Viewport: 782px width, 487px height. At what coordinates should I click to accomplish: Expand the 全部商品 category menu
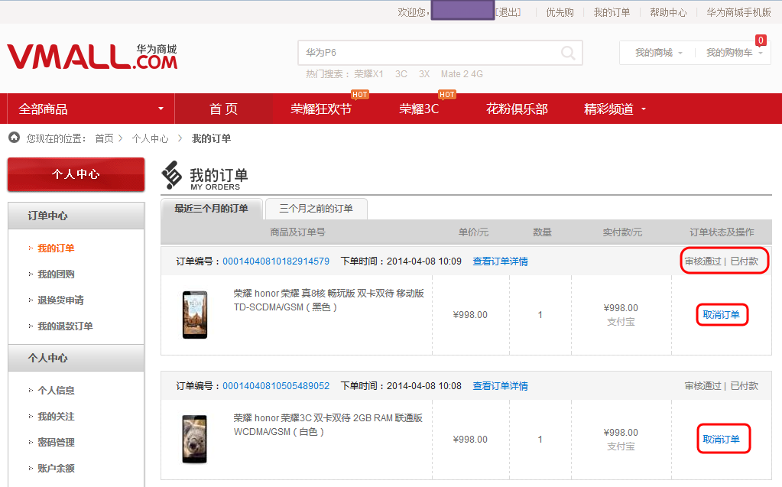[91, 109]
